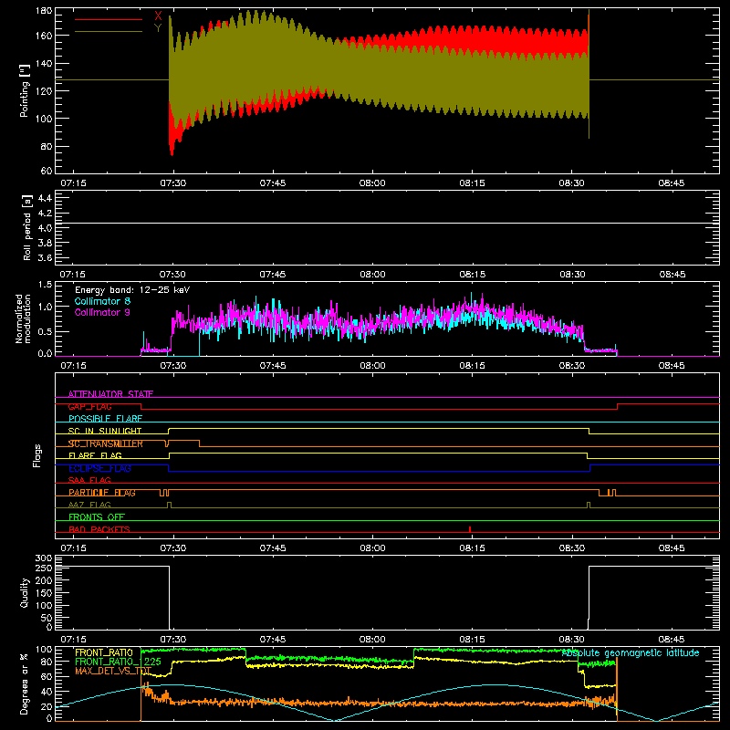The image size is (730, 730).
Task: Click the '300' value on the Quality axis
Action: (44, 558)
